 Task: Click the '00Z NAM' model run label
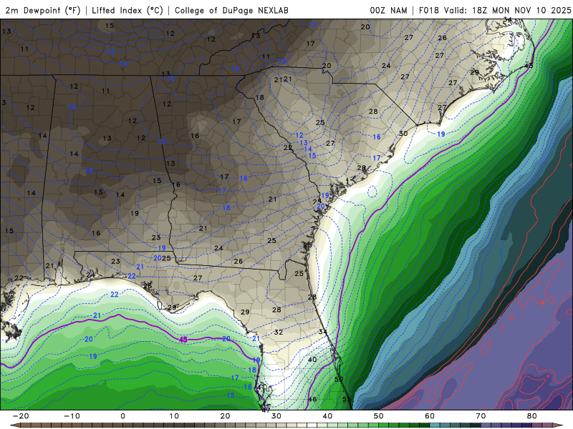click(388, 10)
